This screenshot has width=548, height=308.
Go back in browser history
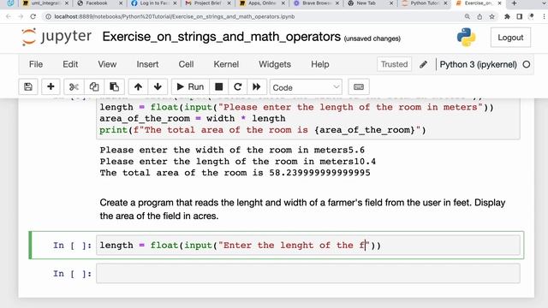pyautogui.click(x=9, y=16)
